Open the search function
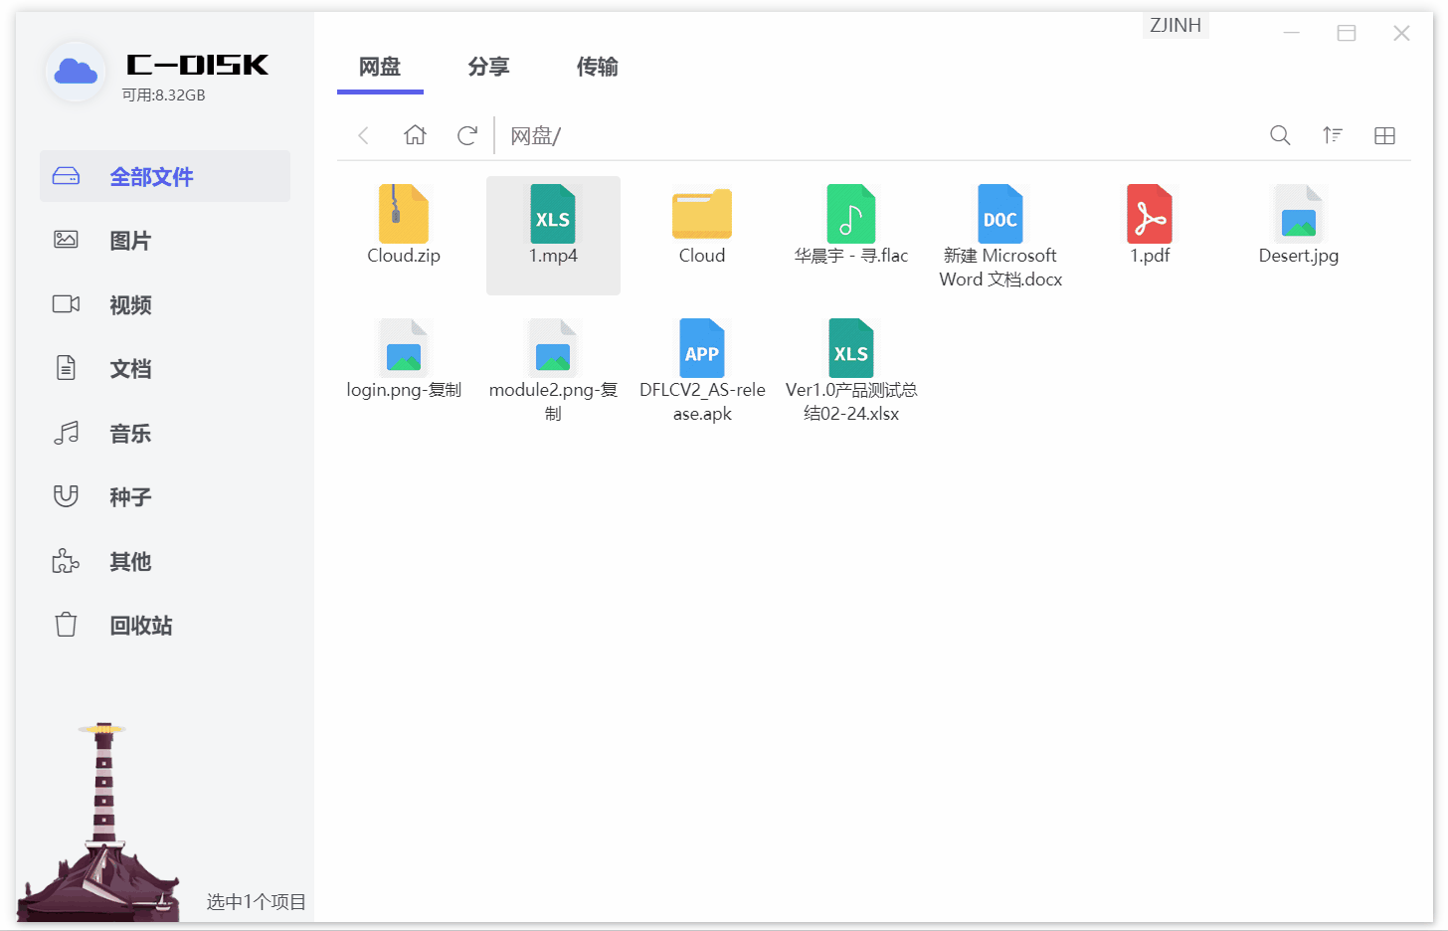 click(1280, 135)
